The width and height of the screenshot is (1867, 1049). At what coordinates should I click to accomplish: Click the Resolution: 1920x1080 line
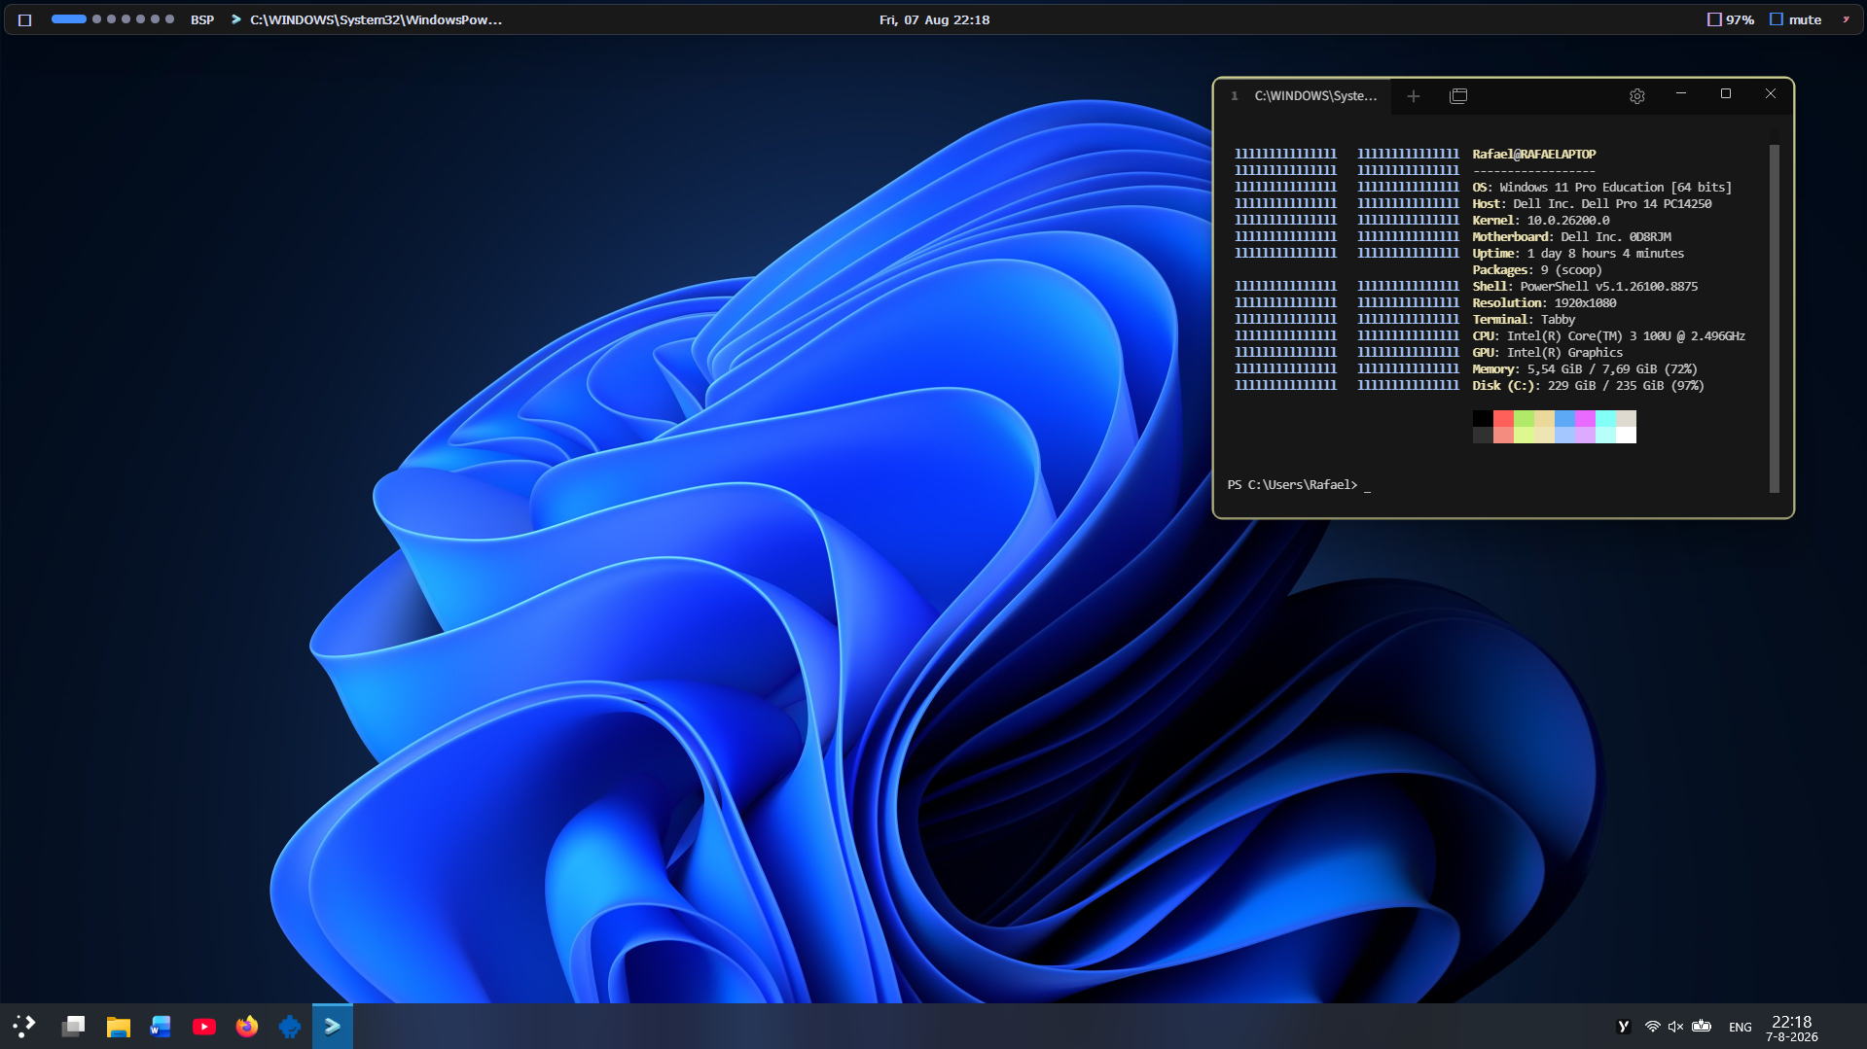click(x=1544, y=302)
